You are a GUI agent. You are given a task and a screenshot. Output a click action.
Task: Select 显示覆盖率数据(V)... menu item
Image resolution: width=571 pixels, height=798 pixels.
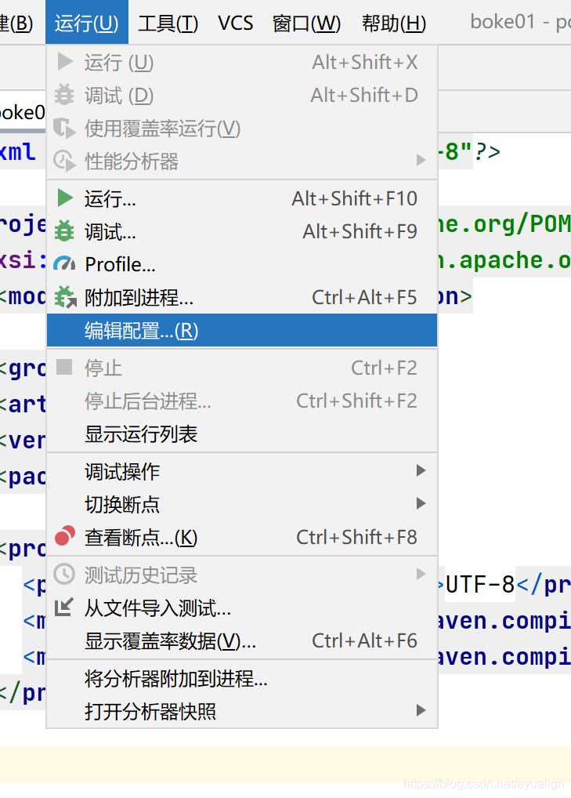(242, 640)
